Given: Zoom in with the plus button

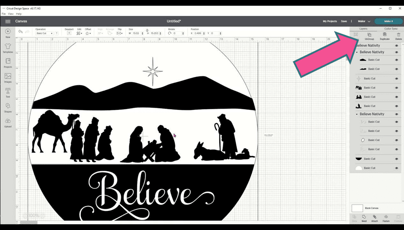Looking at the screenshot, I should [43, 215].
